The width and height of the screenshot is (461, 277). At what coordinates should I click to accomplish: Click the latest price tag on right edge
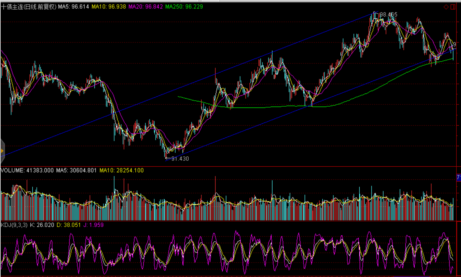[x=454, y=44]
